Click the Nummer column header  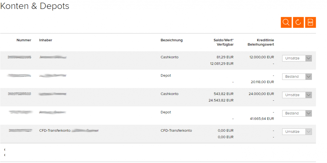pos(24,40)
